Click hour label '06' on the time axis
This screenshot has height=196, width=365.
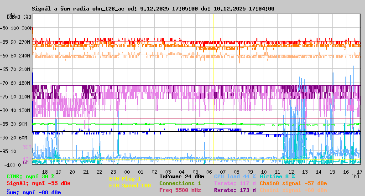point(209,172)
